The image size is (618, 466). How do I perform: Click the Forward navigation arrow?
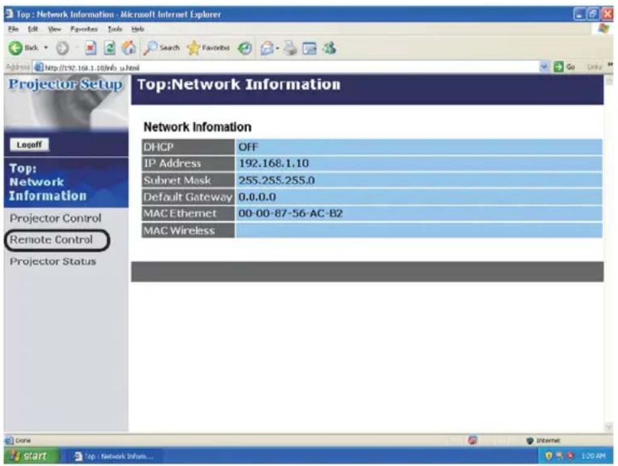pos(62,48)
